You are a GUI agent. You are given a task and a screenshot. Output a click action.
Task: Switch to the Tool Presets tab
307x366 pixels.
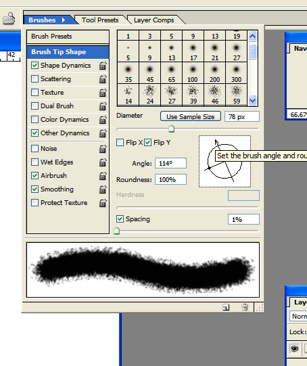(100, 20)
